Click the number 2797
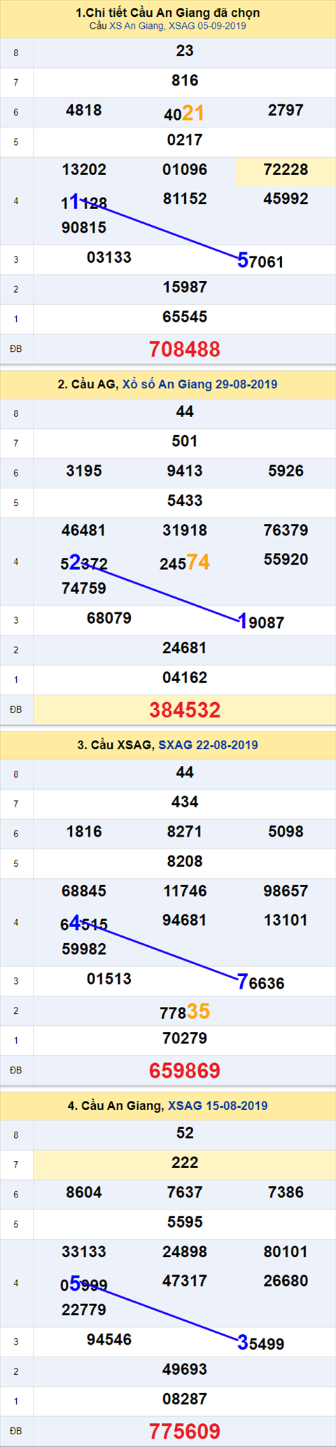Screen dimensions: 336x1447 click(x=286, y=110)
